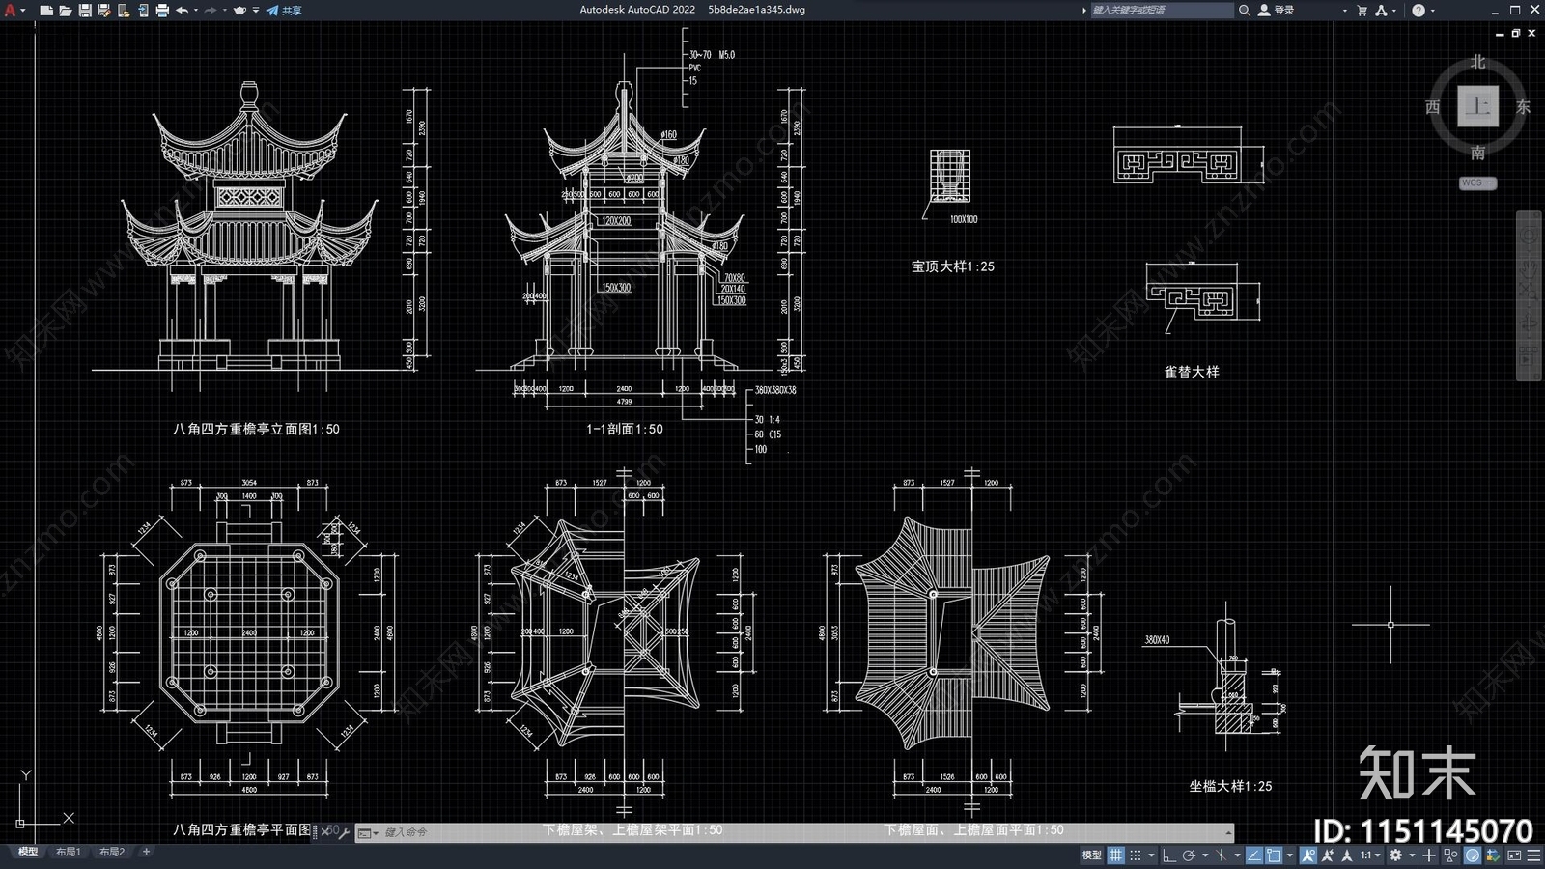Click the sign in (登录) button
Viewport: 1545px width, 869px height.
(x=1276, y=10)
